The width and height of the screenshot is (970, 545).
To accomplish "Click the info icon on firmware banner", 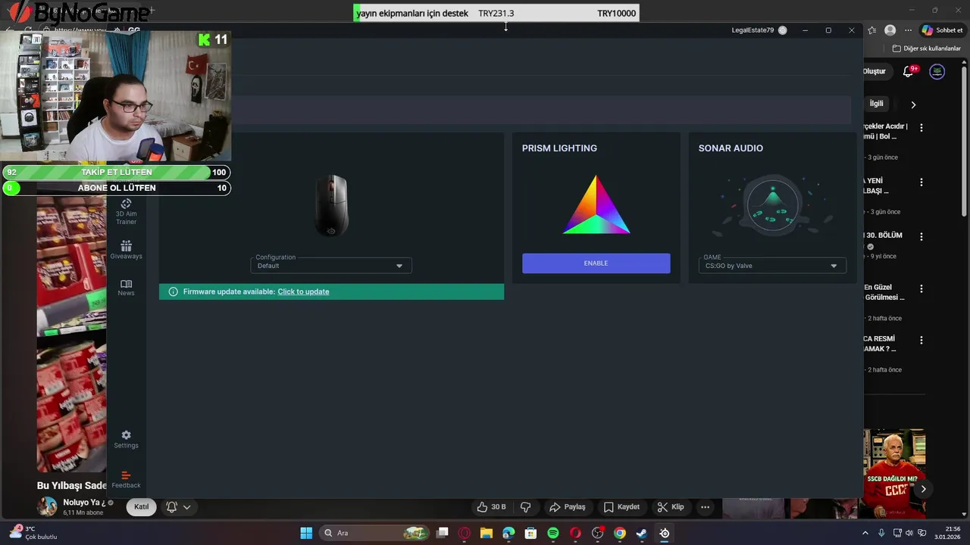I will click(173, 291).
